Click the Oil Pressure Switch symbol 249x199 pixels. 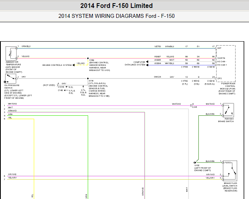11,79
